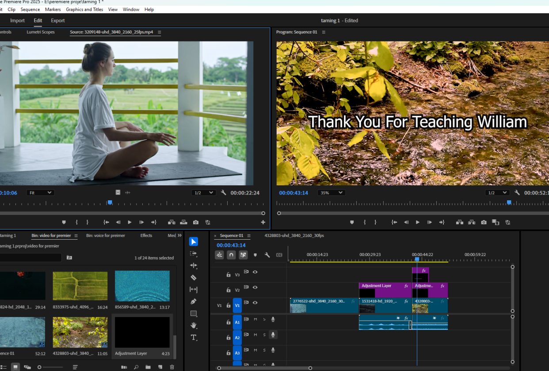Toggle Linked Selection in timeline
The image size is (549, 371).
pyautogui.click(x=243, y=255)
